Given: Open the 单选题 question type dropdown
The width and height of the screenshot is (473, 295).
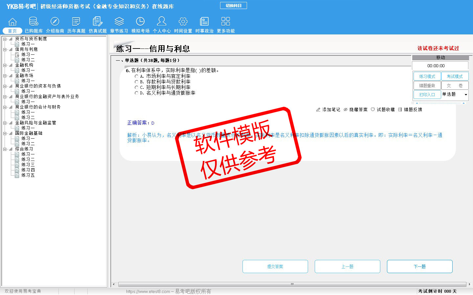Looking at the screenshot, I should (465, 95).
